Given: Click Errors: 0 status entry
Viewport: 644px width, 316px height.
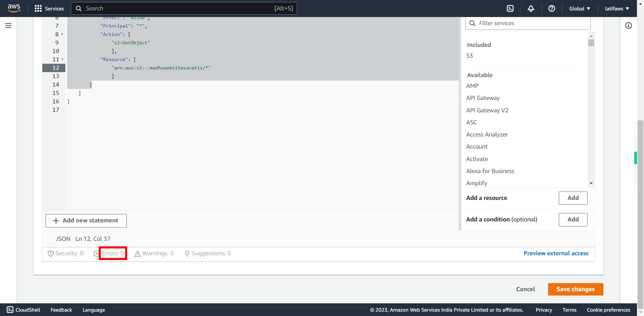Looking at the screenshot, I should pyautogui.click(x=113, y=253).
